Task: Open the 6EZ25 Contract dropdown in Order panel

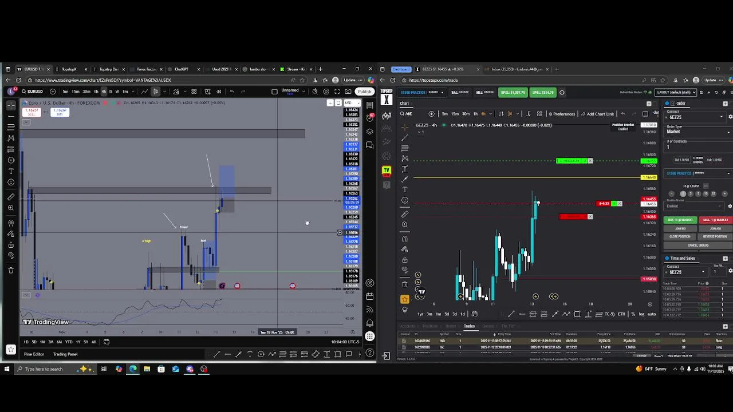Action: pos(696,117)
